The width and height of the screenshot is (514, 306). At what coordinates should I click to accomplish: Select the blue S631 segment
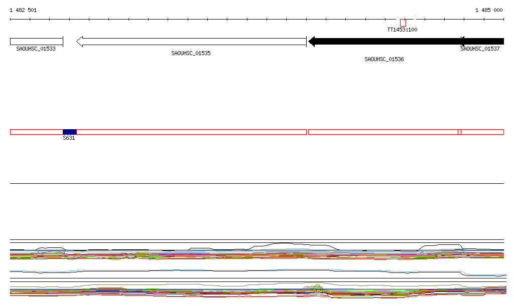[x=69, y=132]
